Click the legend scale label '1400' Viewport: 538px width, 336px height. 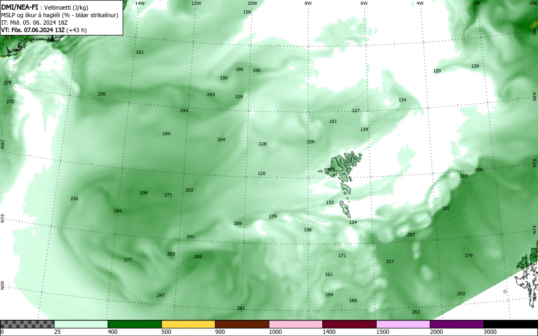329,332
